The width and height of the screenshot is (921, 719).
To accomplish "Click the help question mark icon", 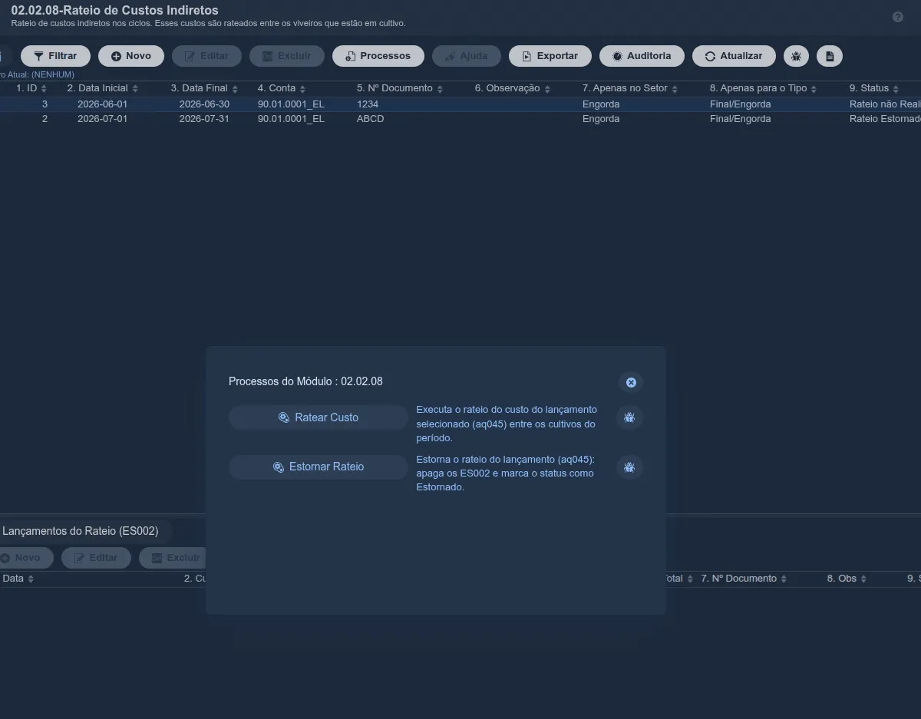I will pyautogui.click(x=898, y=17).
